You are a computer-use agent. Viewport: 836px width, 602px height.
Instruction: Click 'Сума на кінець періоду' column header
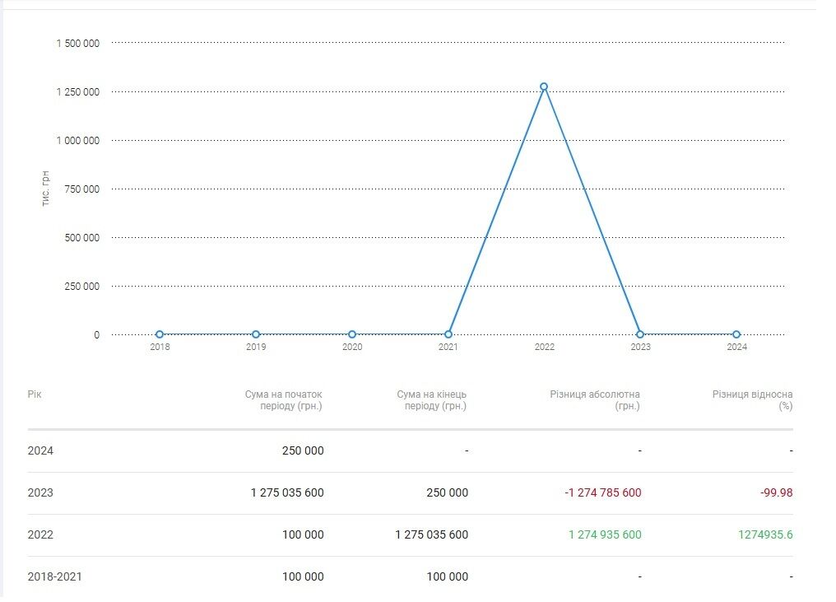click(431, 400)
